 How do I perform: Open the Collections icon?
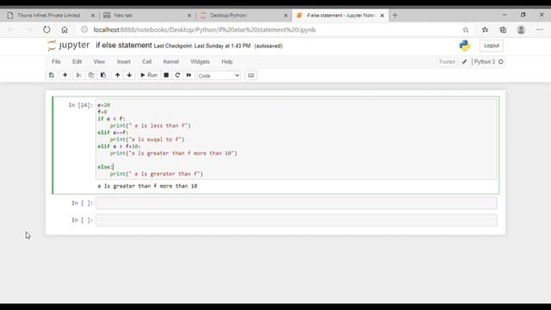click(503, 30)
